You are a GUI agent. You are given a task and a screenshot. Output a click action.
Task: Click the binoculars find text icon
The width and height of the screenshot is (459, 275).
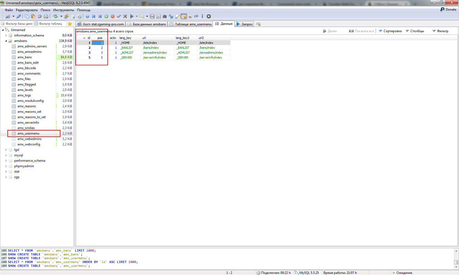pos(164,16)
